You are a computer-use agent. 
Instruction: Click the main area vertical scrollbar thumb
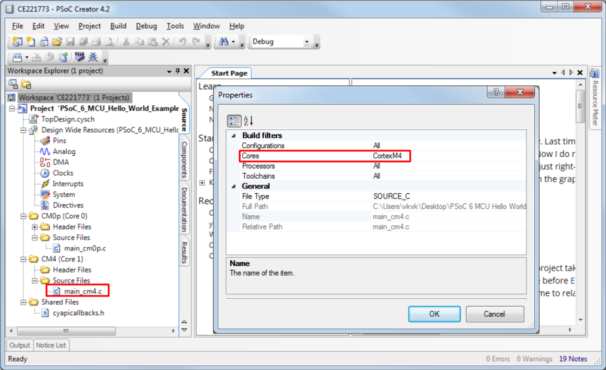pos(580,106)
